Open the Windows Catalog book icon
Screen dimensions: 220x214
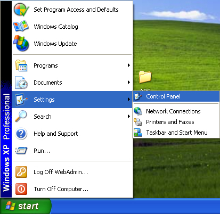point(21,26)
